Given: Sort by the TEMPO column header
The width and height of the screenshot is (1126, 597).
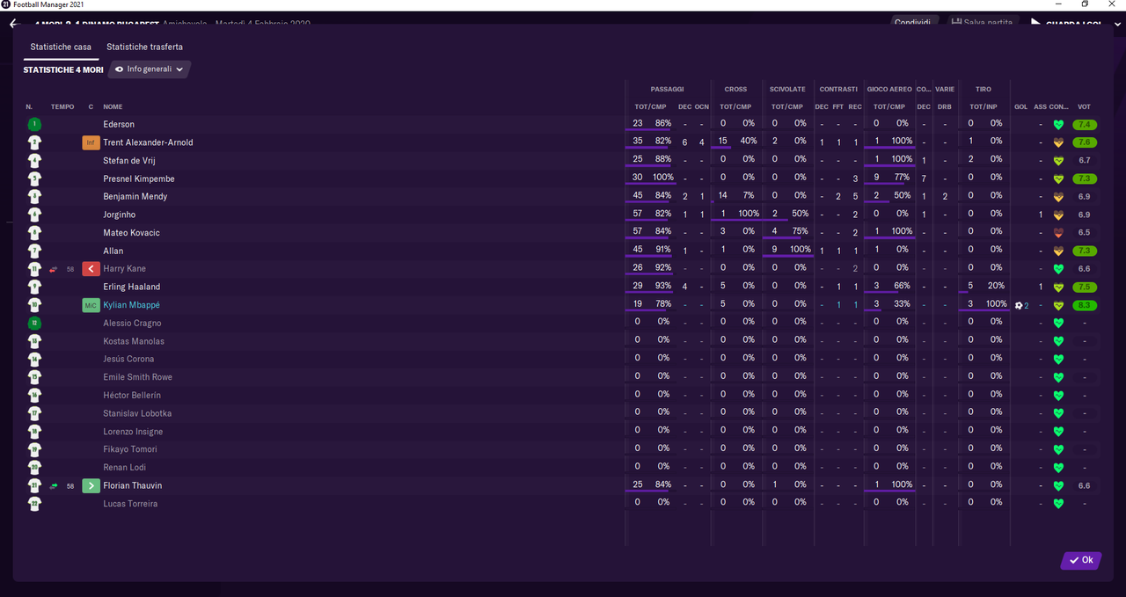Looking at the screenshot, I should coord(62,106).
